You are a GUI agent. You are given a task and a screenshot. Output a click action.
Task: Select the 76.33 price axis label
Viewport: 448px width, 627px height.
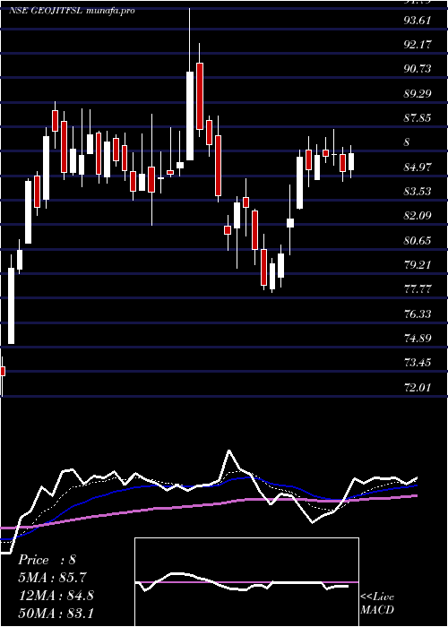point(418,313)
